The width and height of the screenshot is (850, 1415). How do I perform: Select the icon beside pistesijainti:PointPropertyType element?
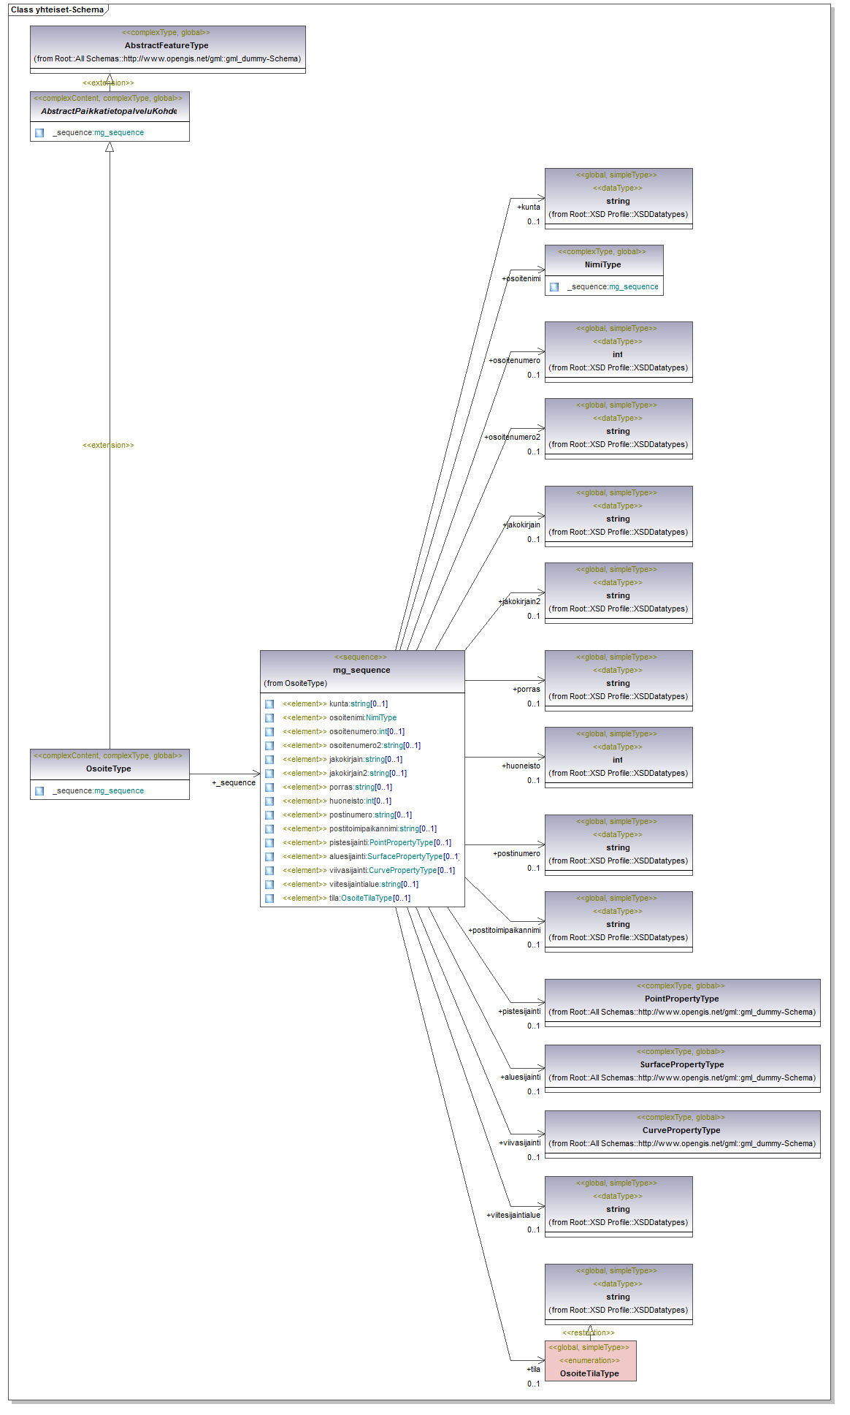(269, 843)
